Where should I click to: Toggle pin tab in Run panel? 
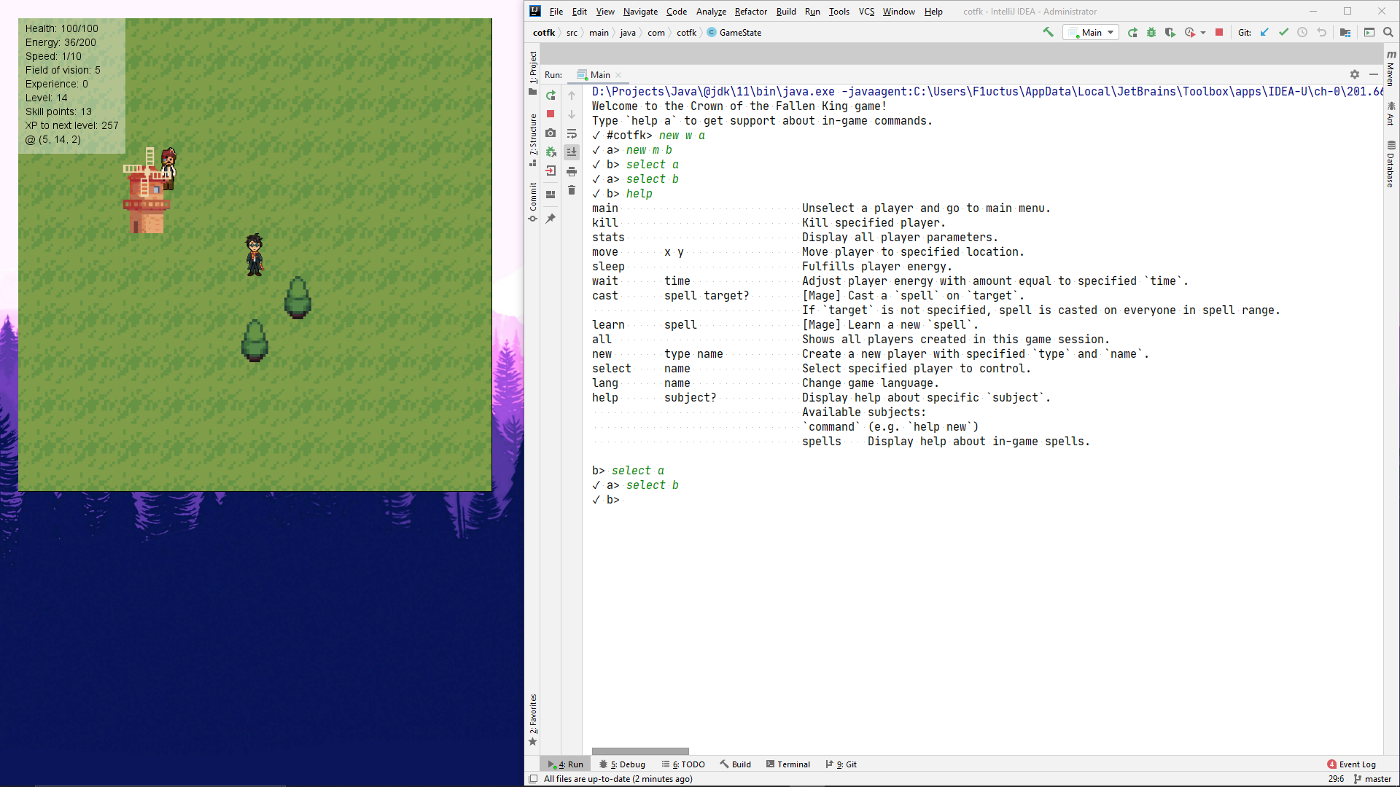pos(551,219)
